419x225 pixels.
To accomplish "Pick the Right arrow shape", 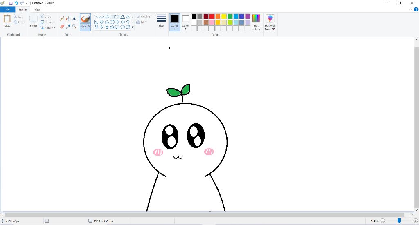I will click(117, 22).
